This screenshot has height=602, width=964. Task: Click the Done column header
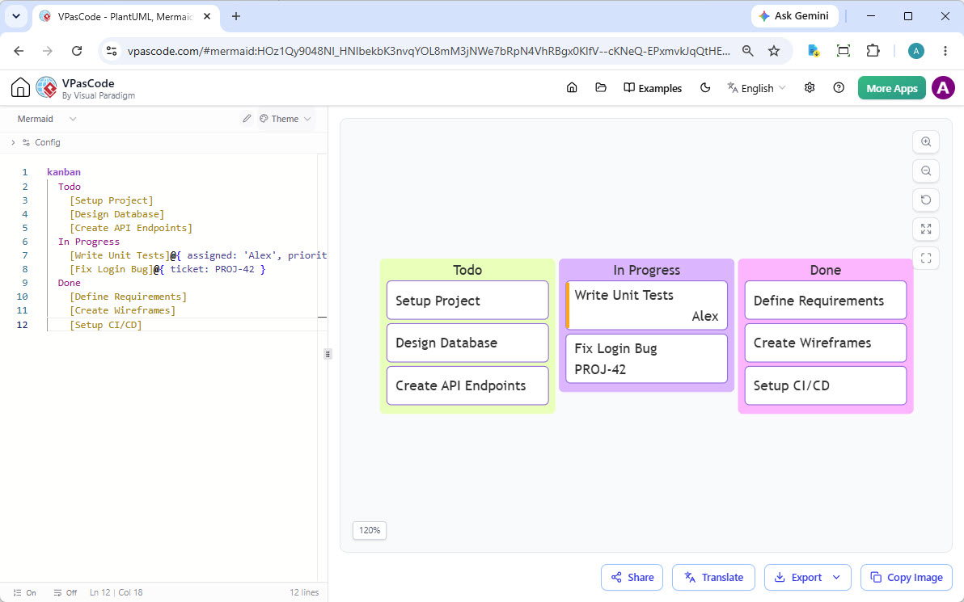point(825,270)
